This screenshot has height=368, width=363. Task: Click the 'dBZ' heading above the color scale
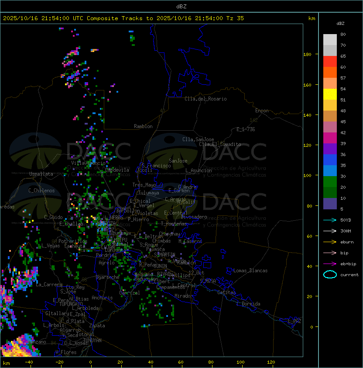340,24
